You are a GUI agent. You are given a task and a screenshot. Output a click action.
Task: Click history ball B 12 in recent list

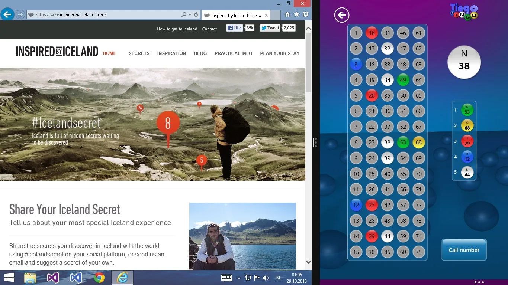pyautogui.click(x=467, y=157)
